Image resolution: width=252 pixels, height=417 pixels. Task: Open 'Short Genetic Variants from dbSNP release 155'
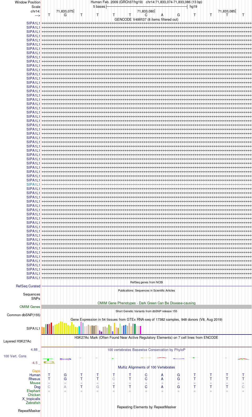146,311
